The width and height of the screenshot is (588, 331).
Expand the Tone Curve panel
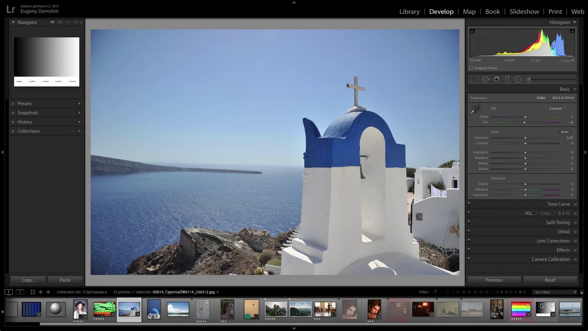point(575,204)
